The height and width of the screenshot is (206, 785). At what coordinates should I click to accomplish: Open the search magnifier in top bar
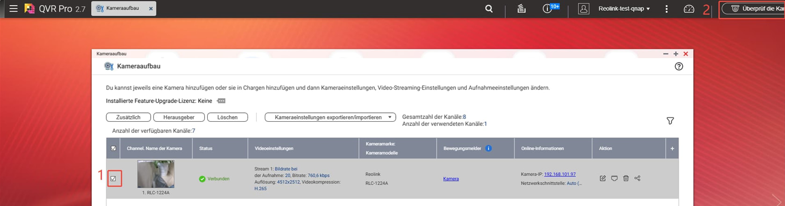click(x=489, y=8)
